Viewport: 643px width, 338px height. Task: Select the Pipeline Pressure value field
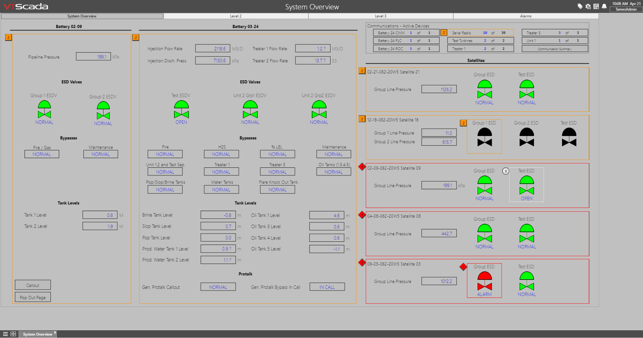coord(93,57)
